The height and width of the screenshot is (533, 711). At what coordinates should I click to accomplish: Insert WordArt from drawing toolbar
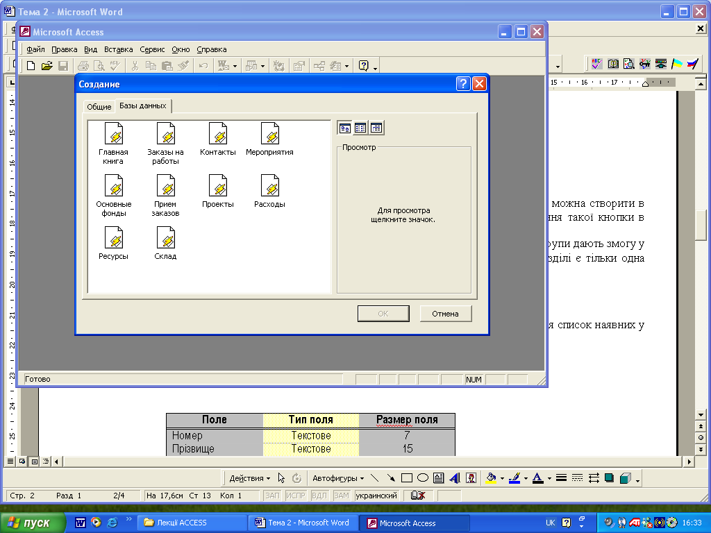(455, 478)
